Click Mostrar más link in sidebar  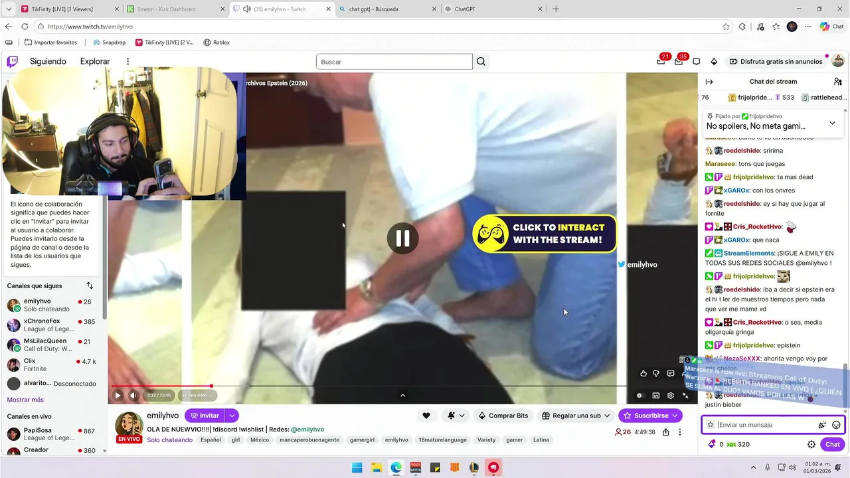[x=25, y=400]
